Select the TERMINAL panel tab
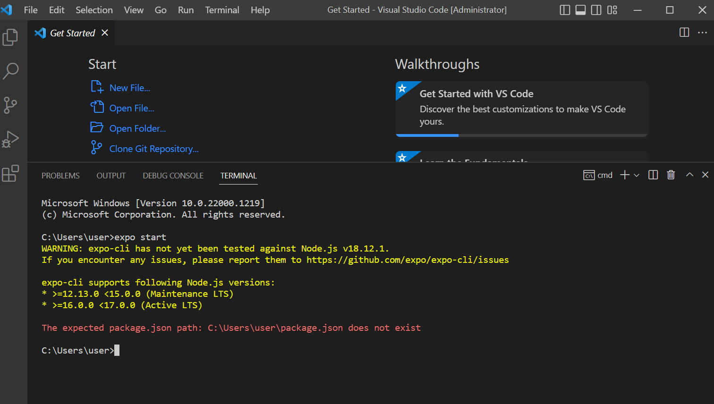The image size is (714, 404). [238, 176]
